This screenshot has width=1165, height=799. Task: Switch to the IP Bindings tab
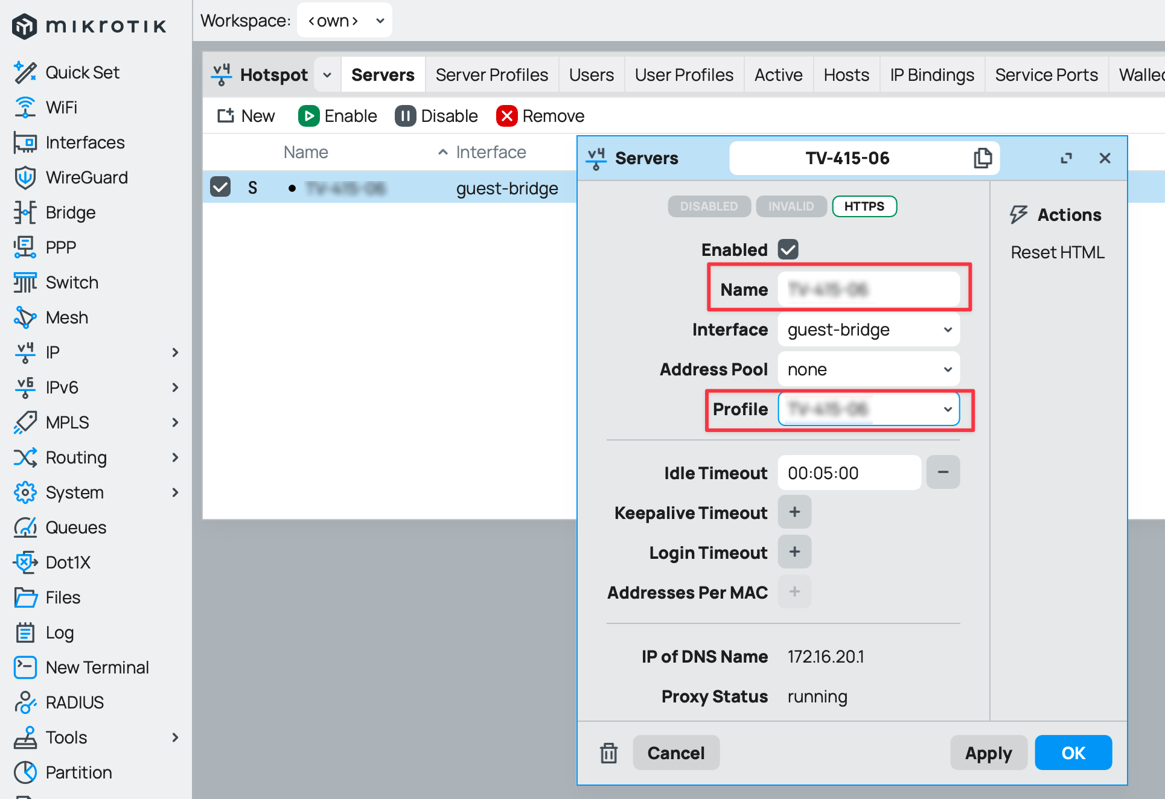pyautogui.click(x=932, y=75)
